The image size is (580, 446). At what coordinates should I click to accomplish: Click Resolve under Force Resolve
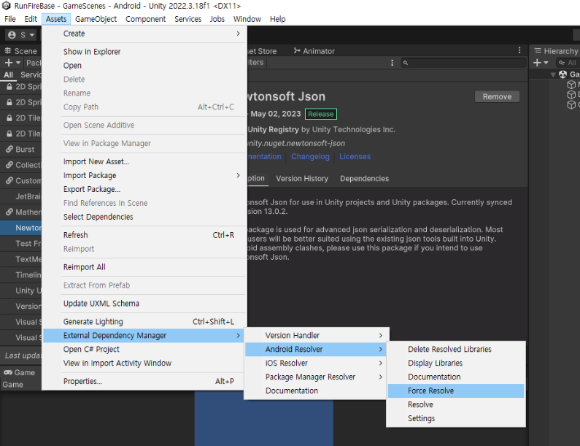pyautogui.click(x=456, y=404)
